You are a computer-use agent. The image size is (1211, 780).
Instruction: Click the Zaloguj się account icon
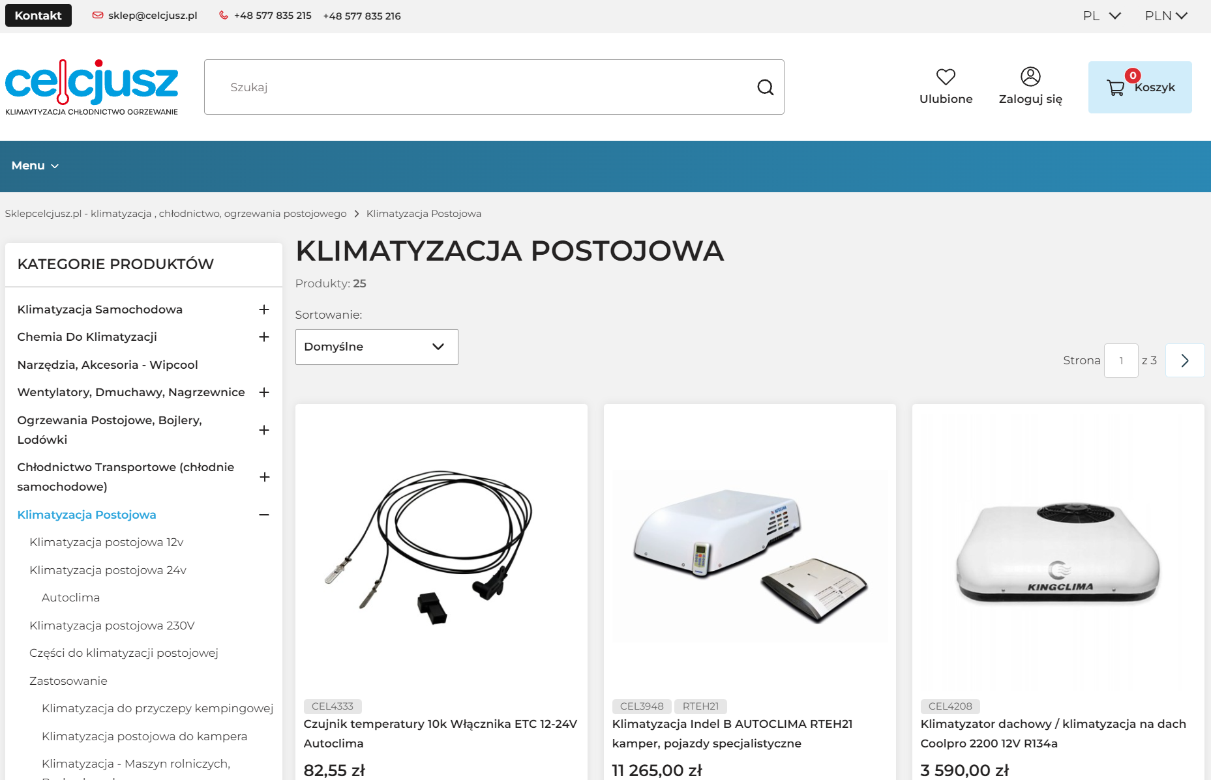(1030, 77)
